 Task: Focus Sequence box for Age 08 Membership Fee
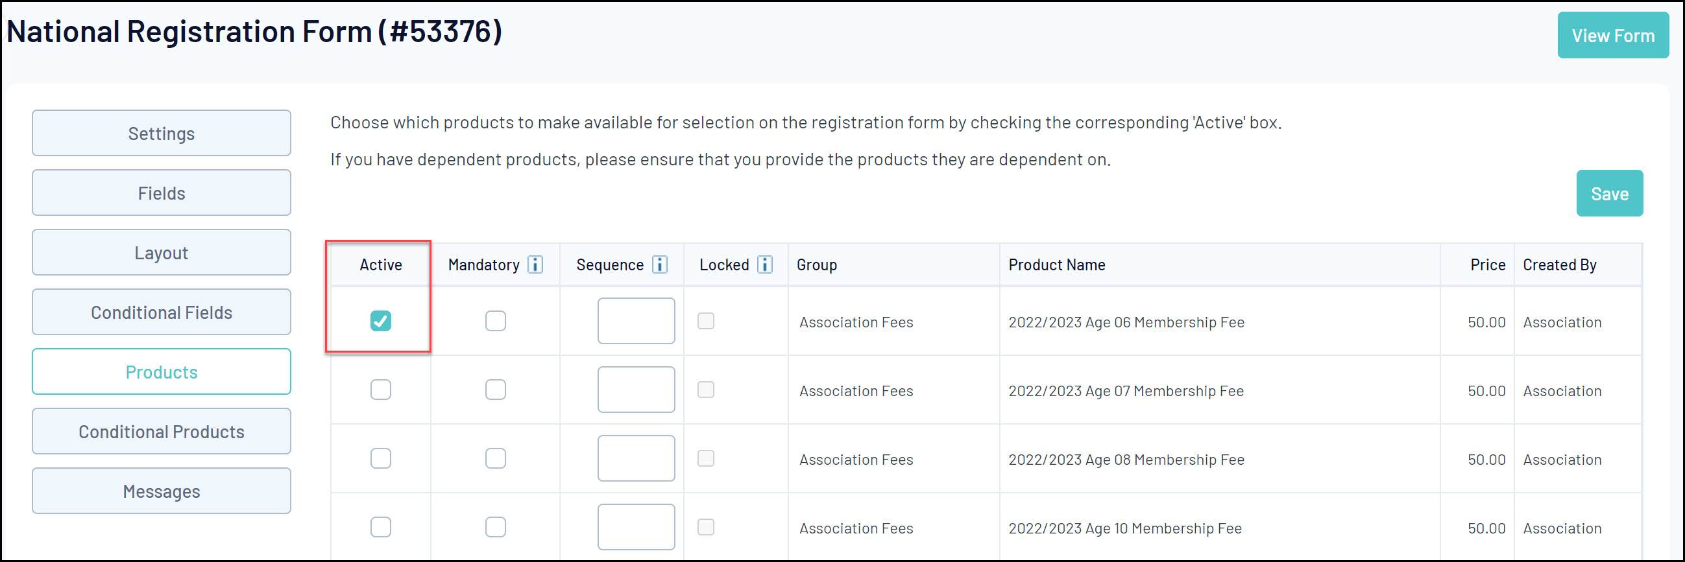[x=636, y=459]
